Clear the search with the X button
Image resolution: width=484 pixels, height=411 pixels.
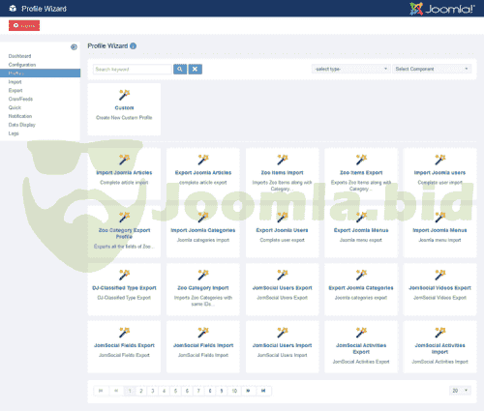tap(196, 69)
